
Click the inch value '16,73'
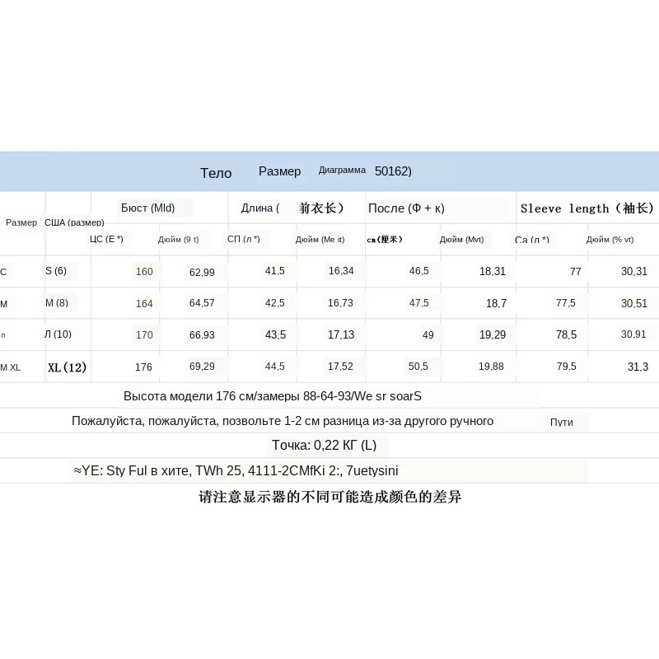coord(340,303)
